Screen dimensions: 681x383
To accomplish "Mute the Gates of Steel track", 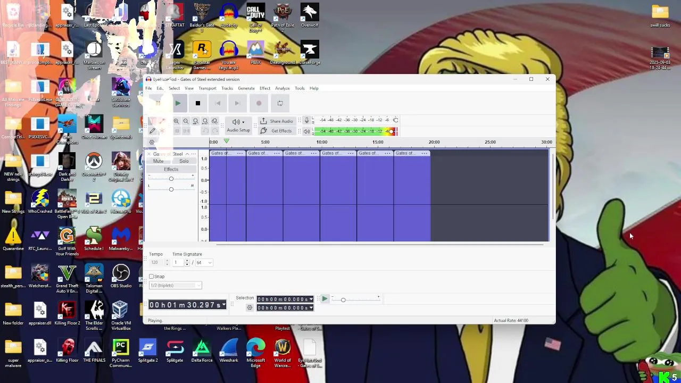I will click(158, 161).
